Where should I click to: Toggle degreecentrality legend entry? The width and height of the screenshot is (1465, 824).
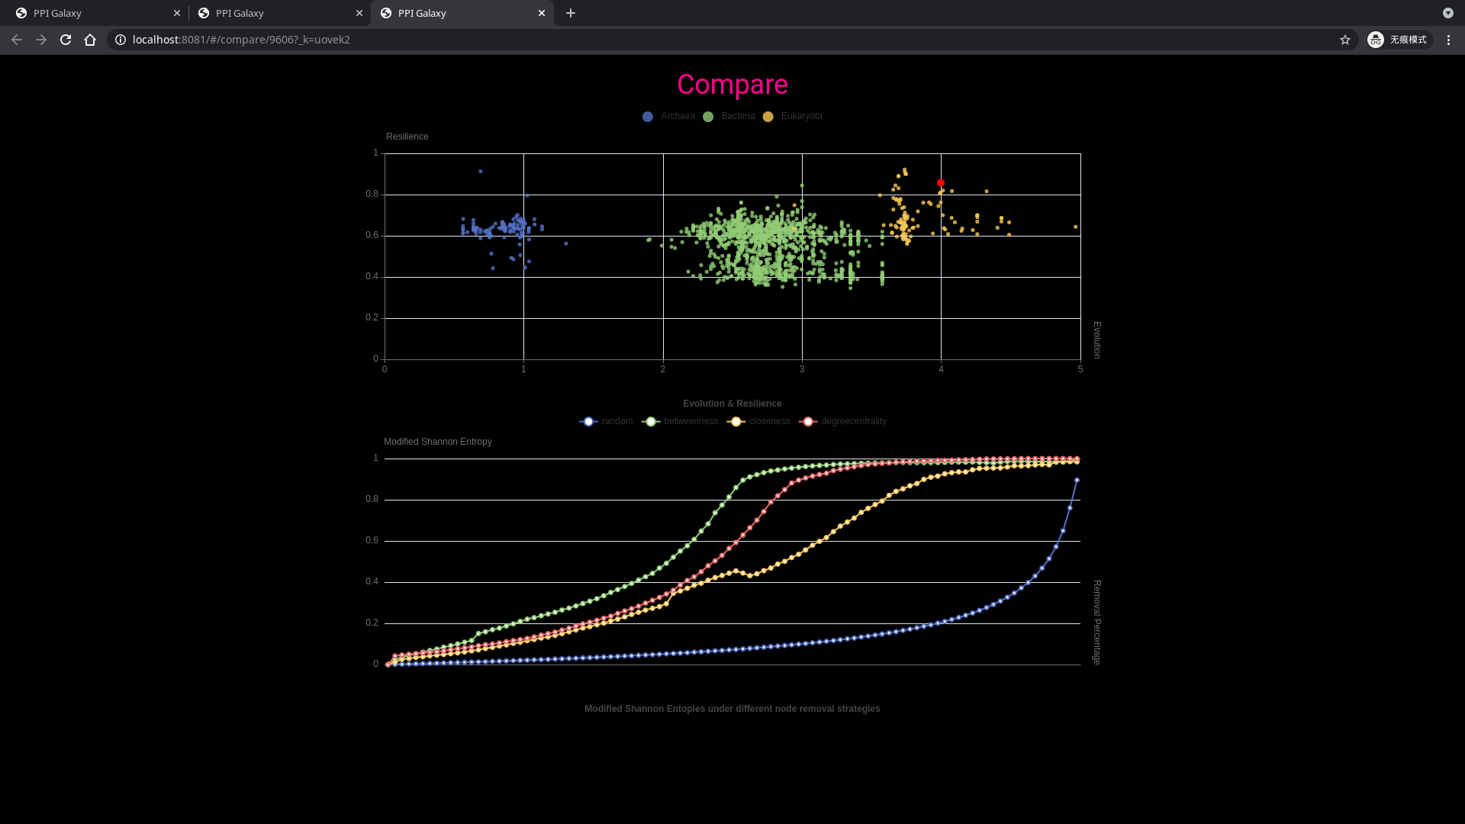[x=843, y=421]
